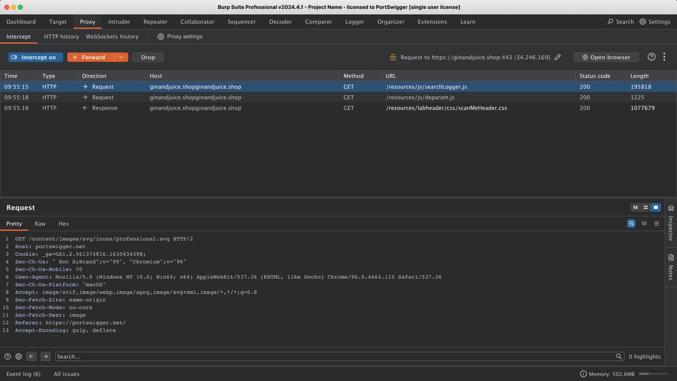Open the Comparer tab
The width and height of the screenshot is (677, 381).
click(318, 22)
